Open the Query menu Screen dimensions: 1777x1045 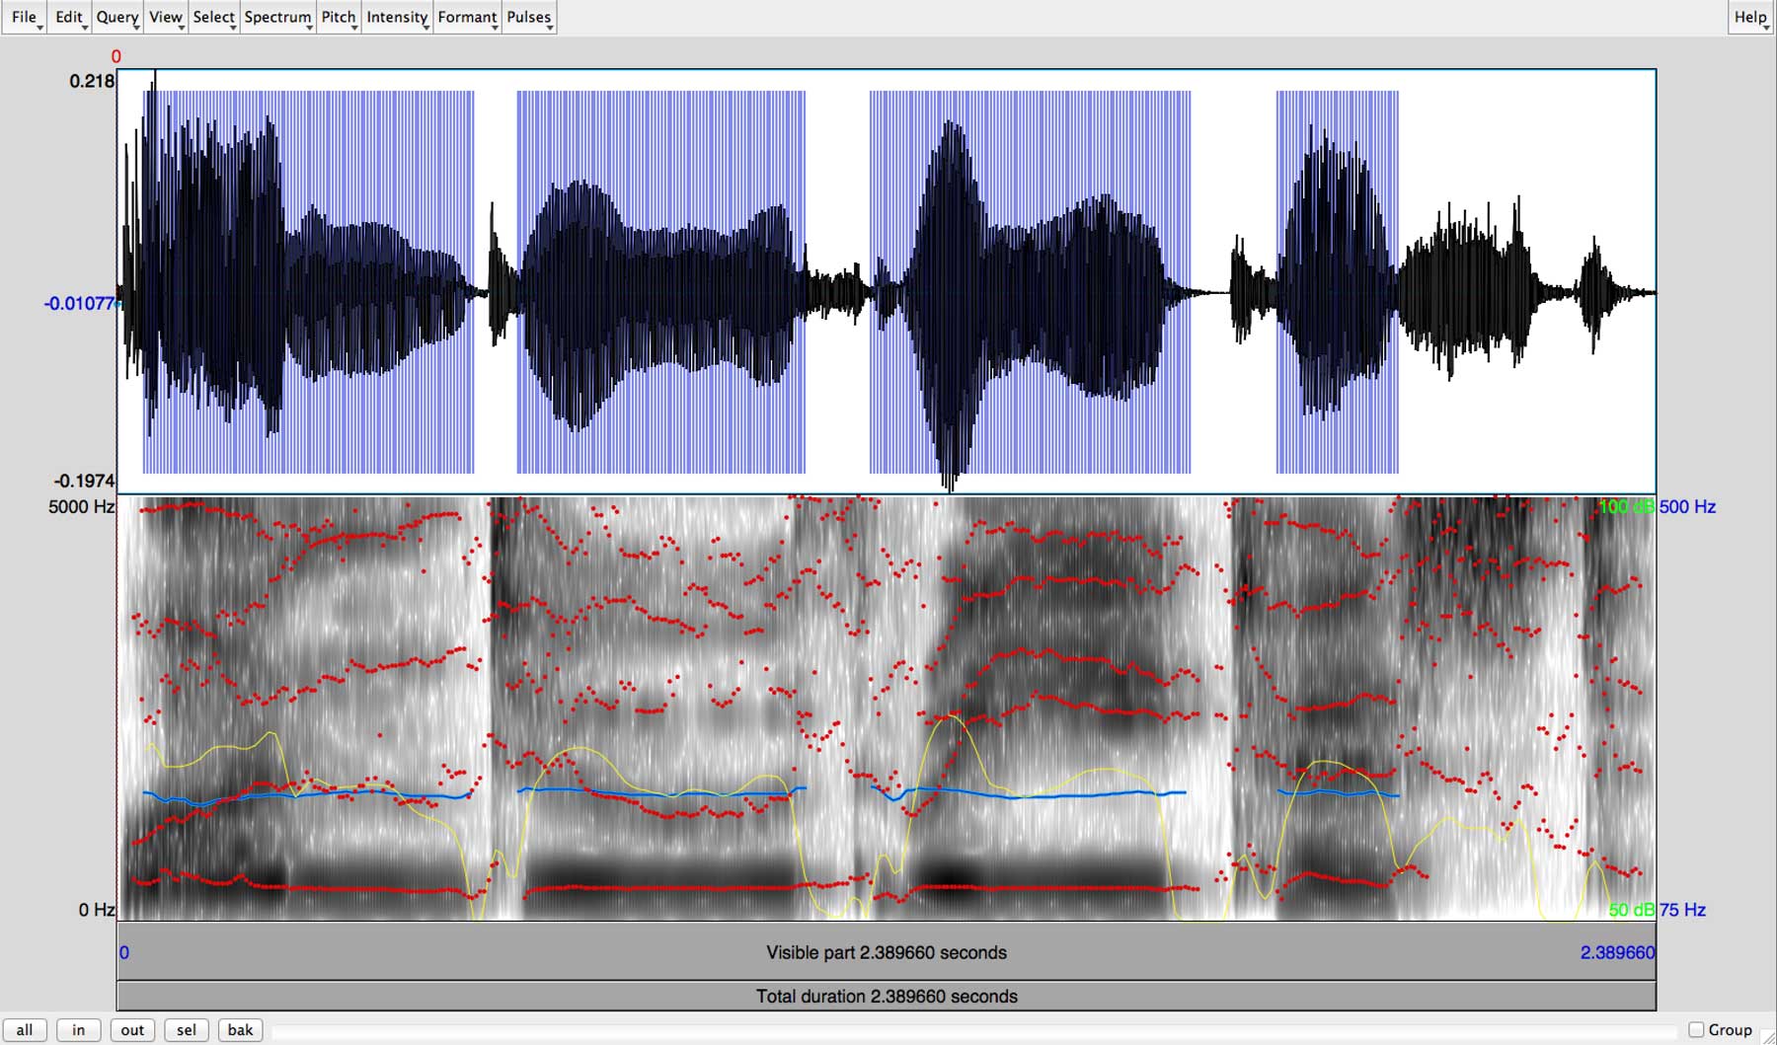click(117, 18)
